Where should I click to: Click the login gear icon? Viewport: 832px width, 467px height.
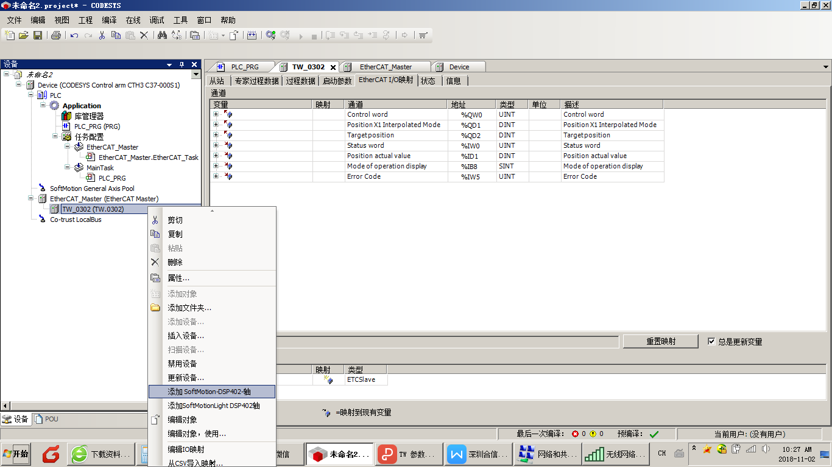(x=270, y=35)
